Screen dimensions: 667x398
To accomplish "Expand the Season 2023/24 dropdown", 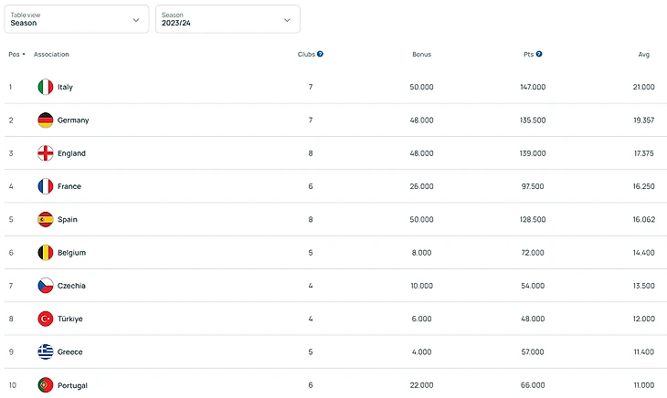I will coord(228,19).
